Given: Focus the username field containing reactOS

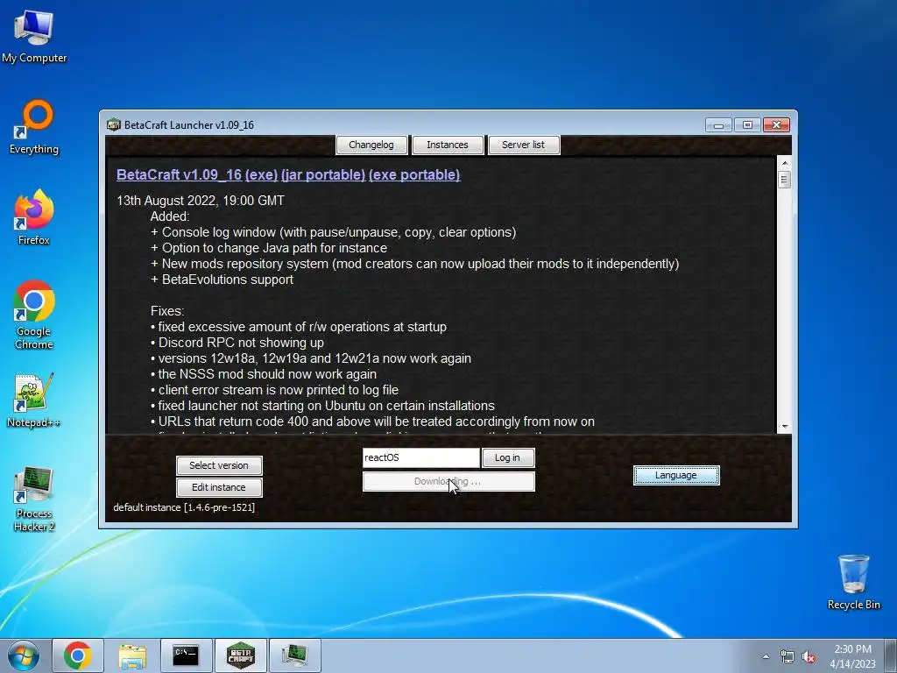Looking at the screenshot, I should click(x=421, y=457).
